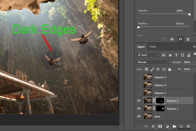Add layer mask button at panel bottom
Screen dimensions: 196x131
coord(160,126)
